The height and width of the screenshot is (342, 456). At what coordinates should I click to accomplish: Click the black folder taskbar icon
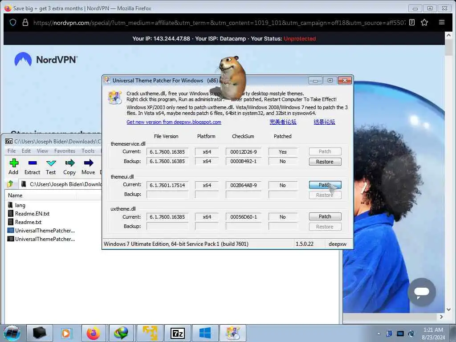click(x=39, y=333)
